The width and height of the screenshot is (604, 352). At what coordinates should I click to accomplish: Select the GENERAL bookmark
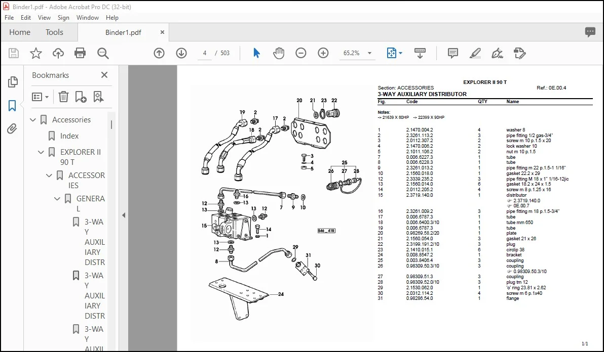tap(91, 204)
